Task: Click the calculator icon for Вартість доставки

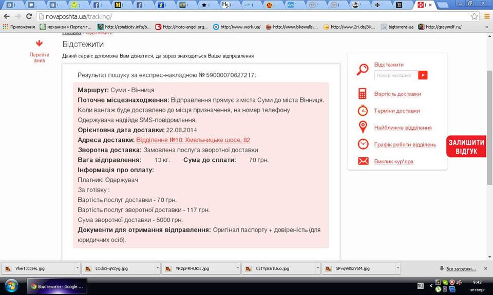Action: (x=363, y=93)
